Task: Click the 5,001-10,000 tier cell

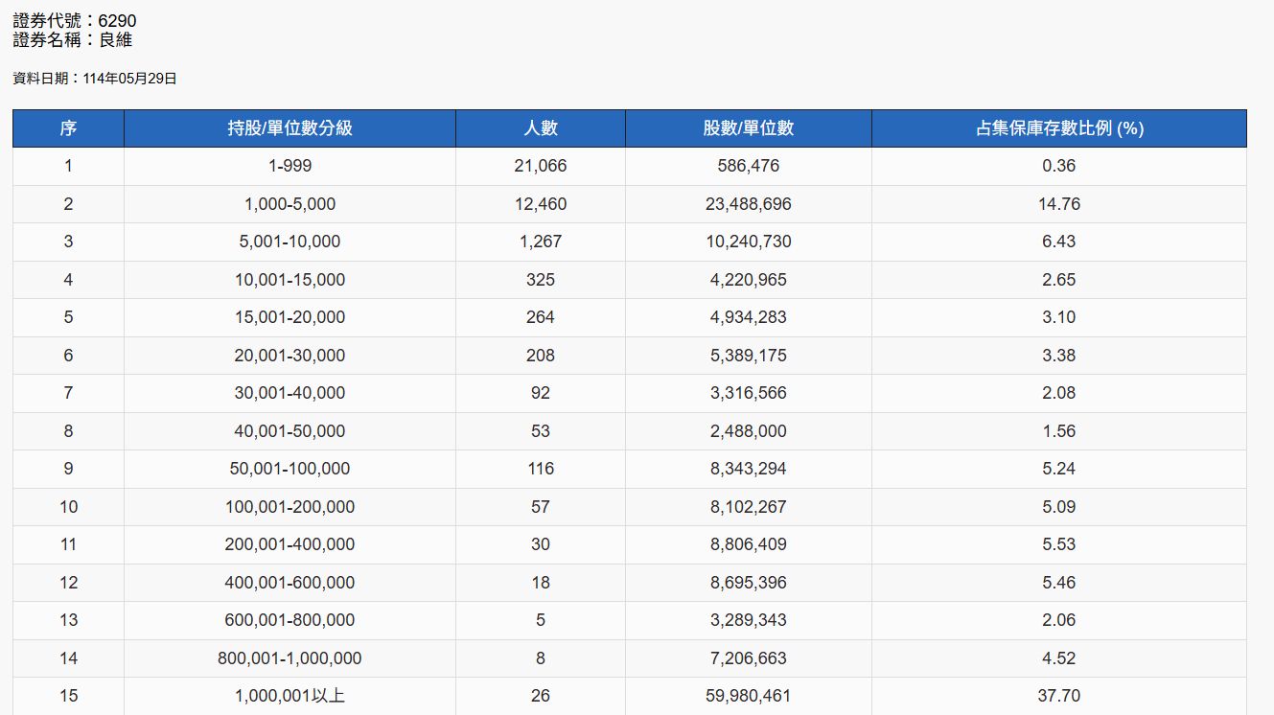Action: [x=290, y=242]
